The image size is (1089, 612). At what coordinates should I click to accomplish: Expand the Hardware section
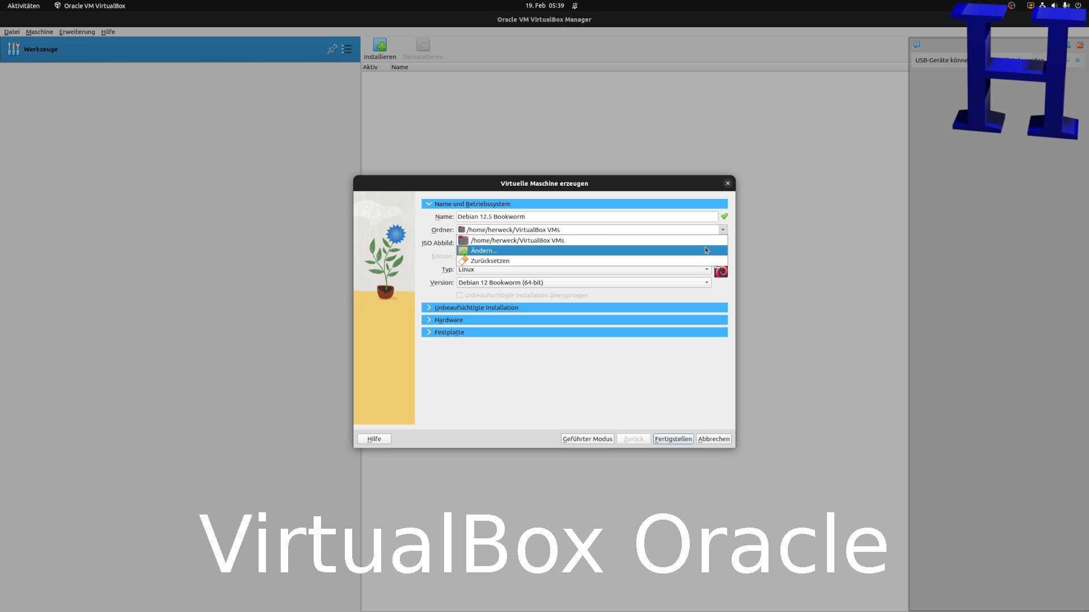(575, 320)
